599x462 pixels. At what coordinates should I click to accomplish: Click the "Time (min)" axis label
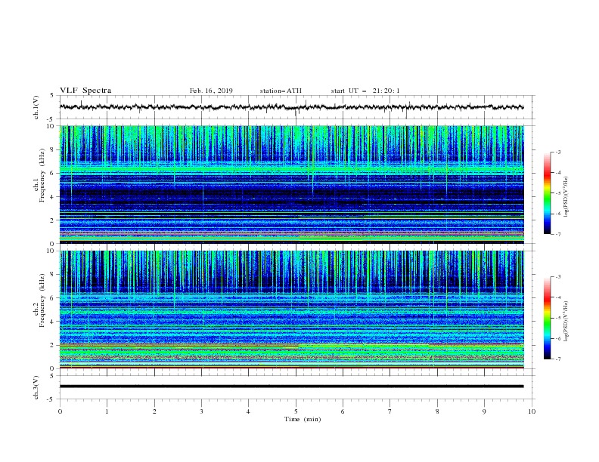(x=303, y=419)
